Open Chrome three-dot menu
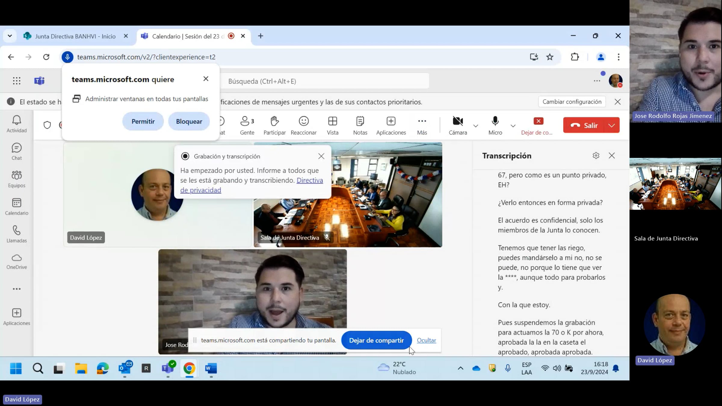The height and width of the screenshot is (406, 722). point(619,57)
